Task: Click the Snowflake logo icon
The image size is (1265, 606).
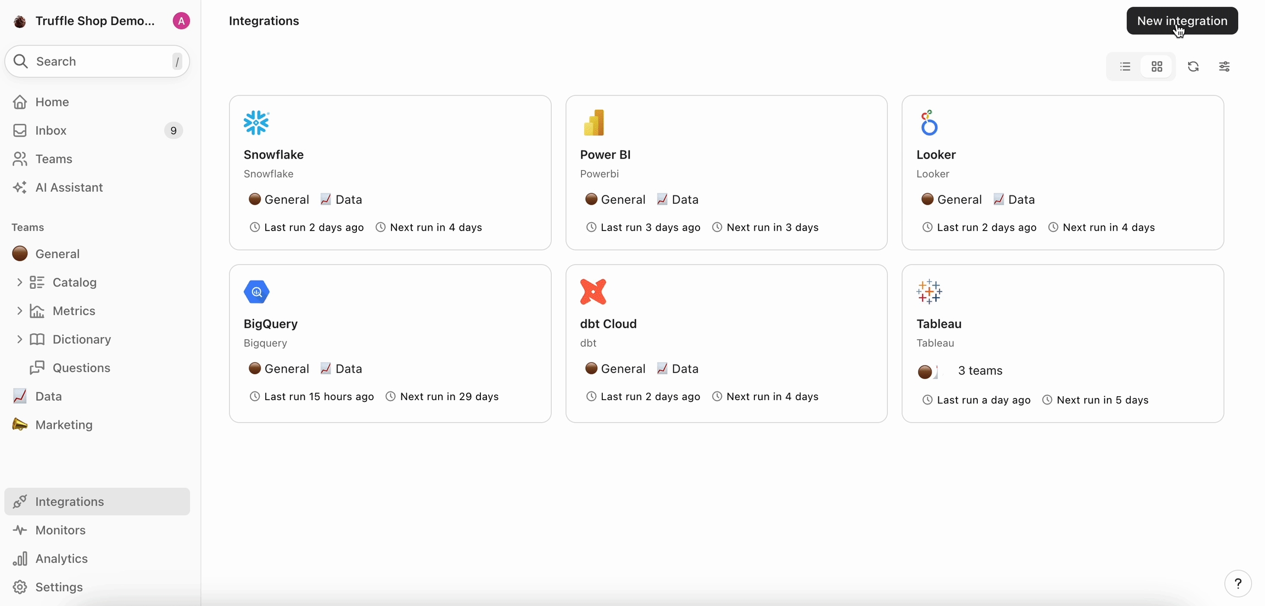Action: coord(256,122)
